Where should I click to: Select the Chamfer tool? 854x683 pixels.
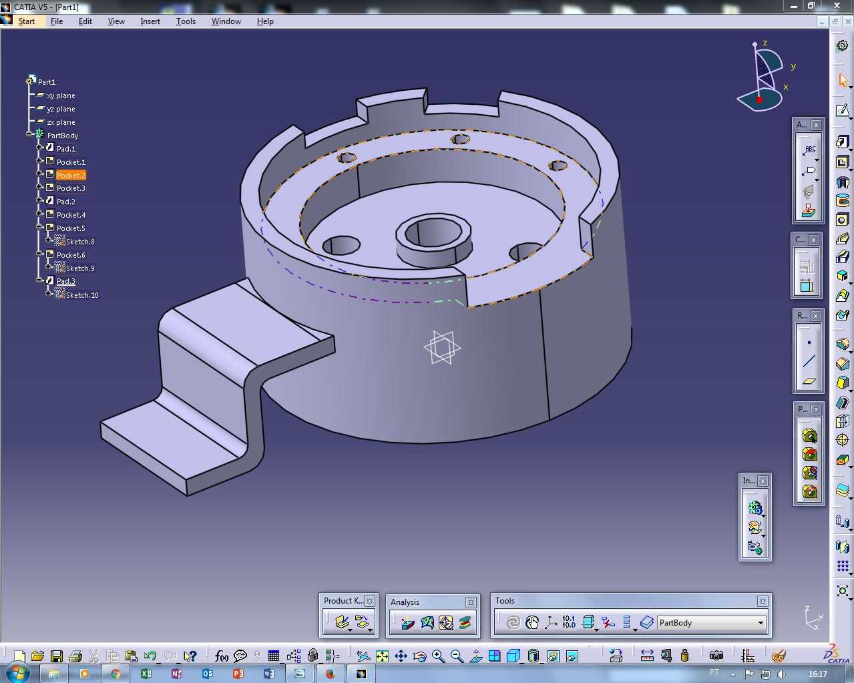(843, 364)
